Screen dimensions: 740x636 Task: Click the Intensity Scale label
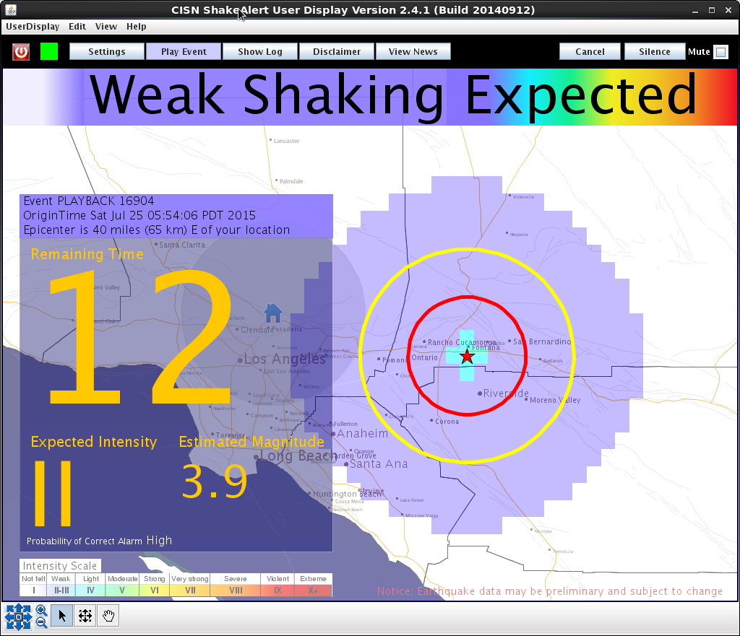(x=60, y=566)
